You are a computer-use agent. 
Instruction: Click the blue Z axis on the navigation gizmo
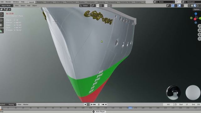[196, 13]
